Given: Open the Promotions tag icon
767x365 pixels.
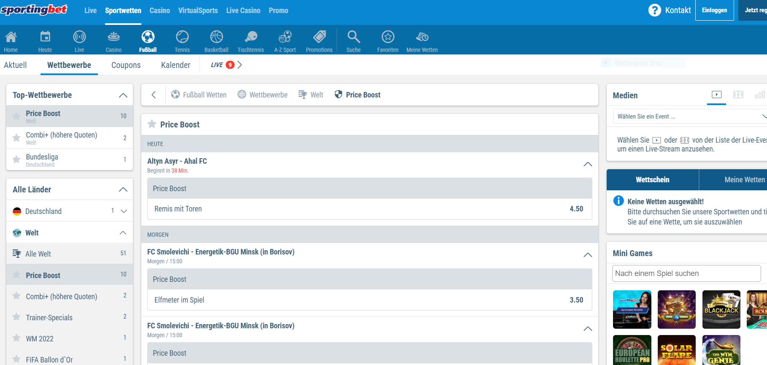Looking at the screenshot, I should 319,37.
